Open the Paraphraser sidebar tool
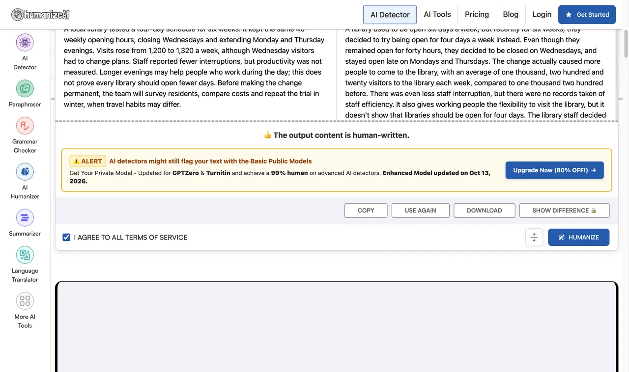Screen dimensions: 629x372 tap(25, 94)
